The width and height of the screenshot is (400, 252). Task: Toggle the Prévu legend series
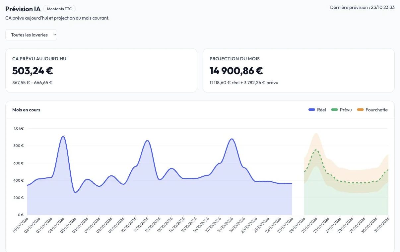341,110
